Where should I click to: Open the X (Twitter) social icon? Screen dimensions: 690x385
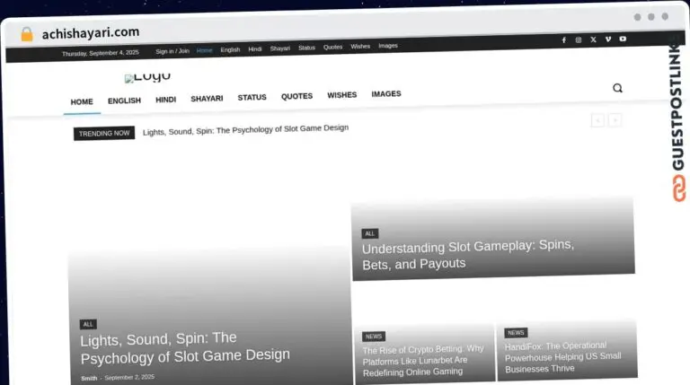[593, 39]
